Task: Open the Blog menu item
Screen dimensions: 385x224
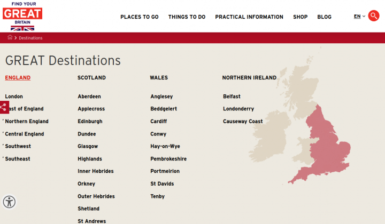Action: [x=325, y=17]
